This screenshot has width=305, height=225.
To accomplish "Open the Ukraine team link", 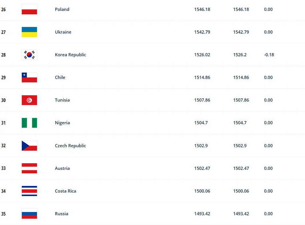I will [x=63, y=32].
